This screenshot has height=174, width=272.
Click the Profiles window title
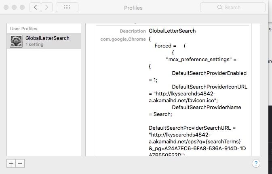coord(133,8)
